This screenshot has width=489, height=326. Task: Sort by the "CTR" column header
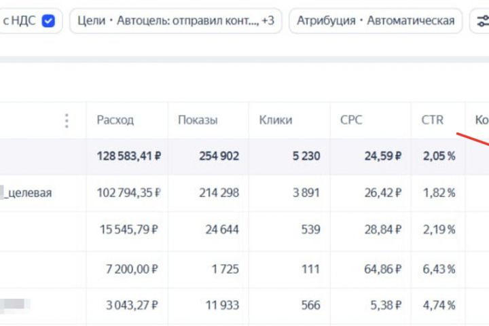click(432, 120)
